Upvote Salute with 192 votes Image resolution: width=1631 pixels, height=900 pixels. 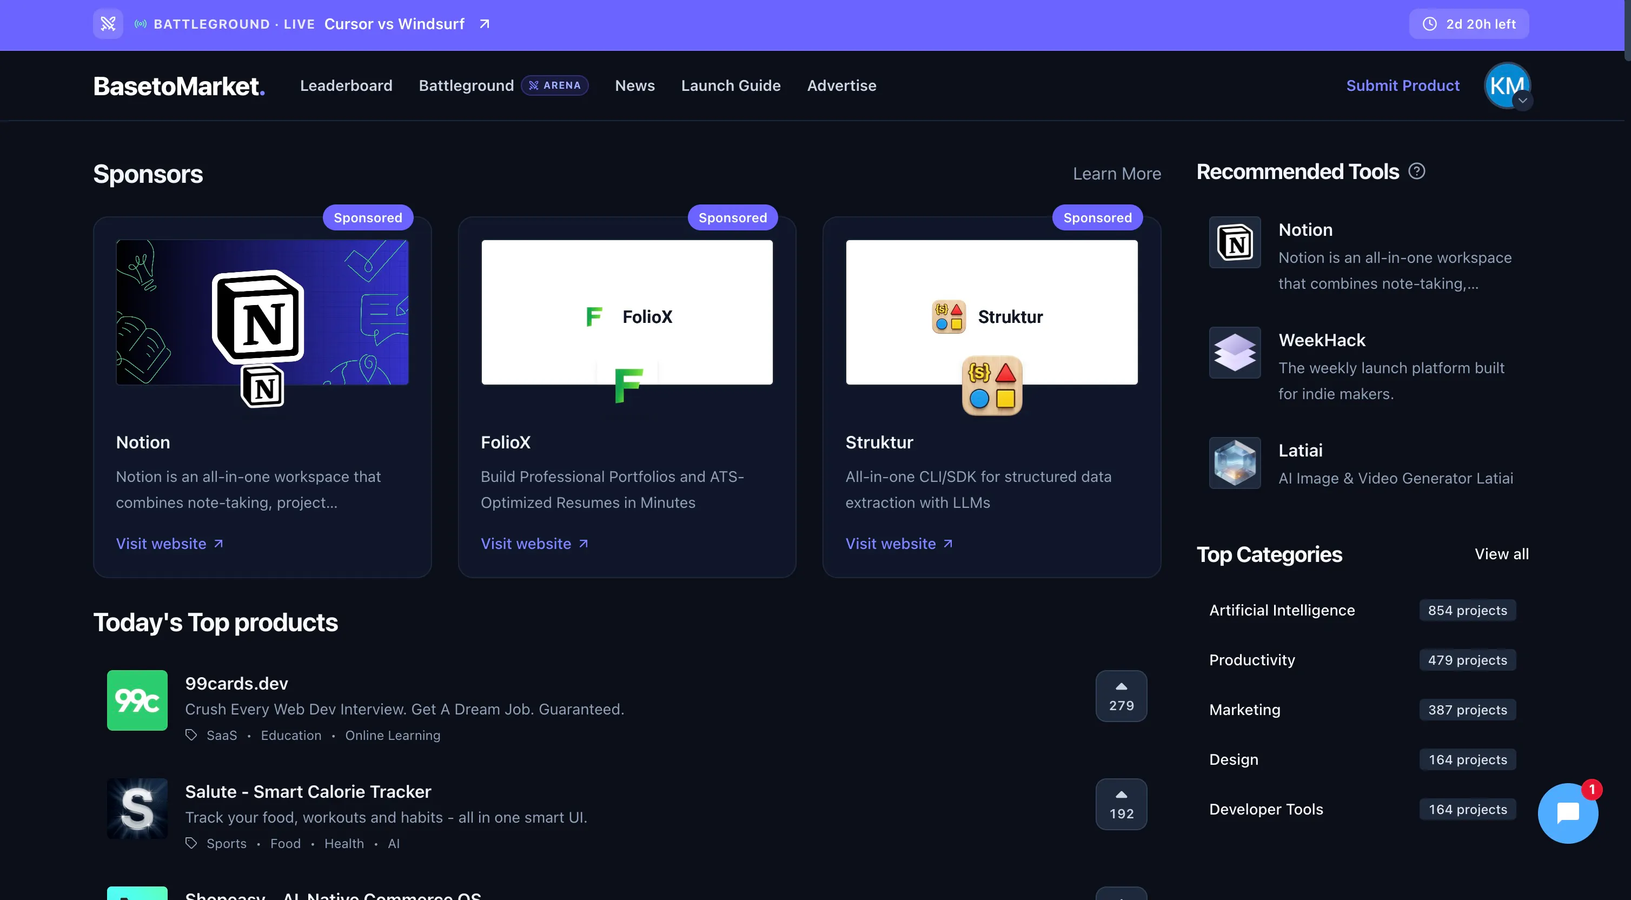1122,804
